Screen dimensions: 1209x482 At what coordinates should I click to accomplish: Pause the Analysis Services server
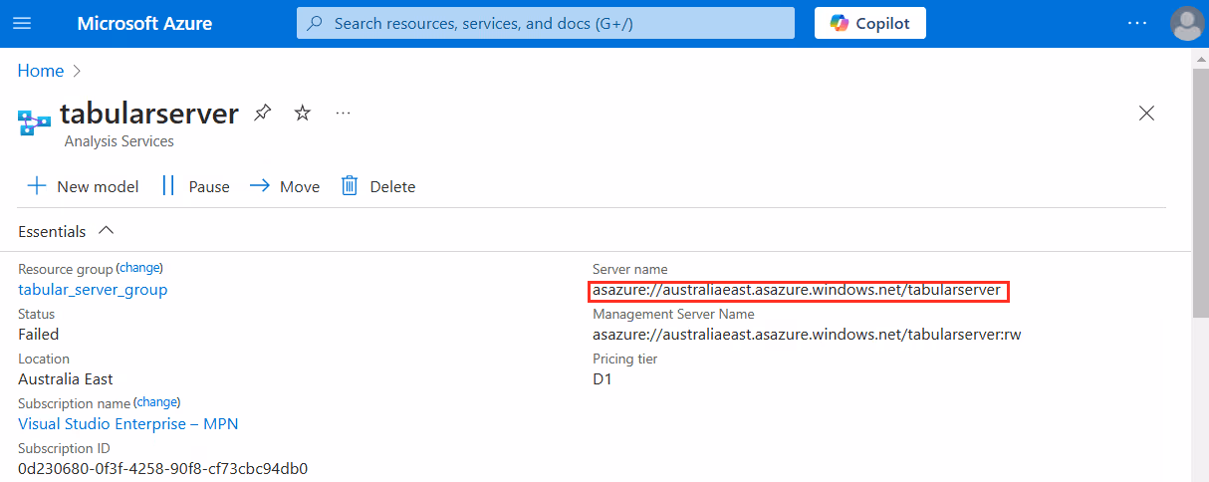(x=195, y=186)
